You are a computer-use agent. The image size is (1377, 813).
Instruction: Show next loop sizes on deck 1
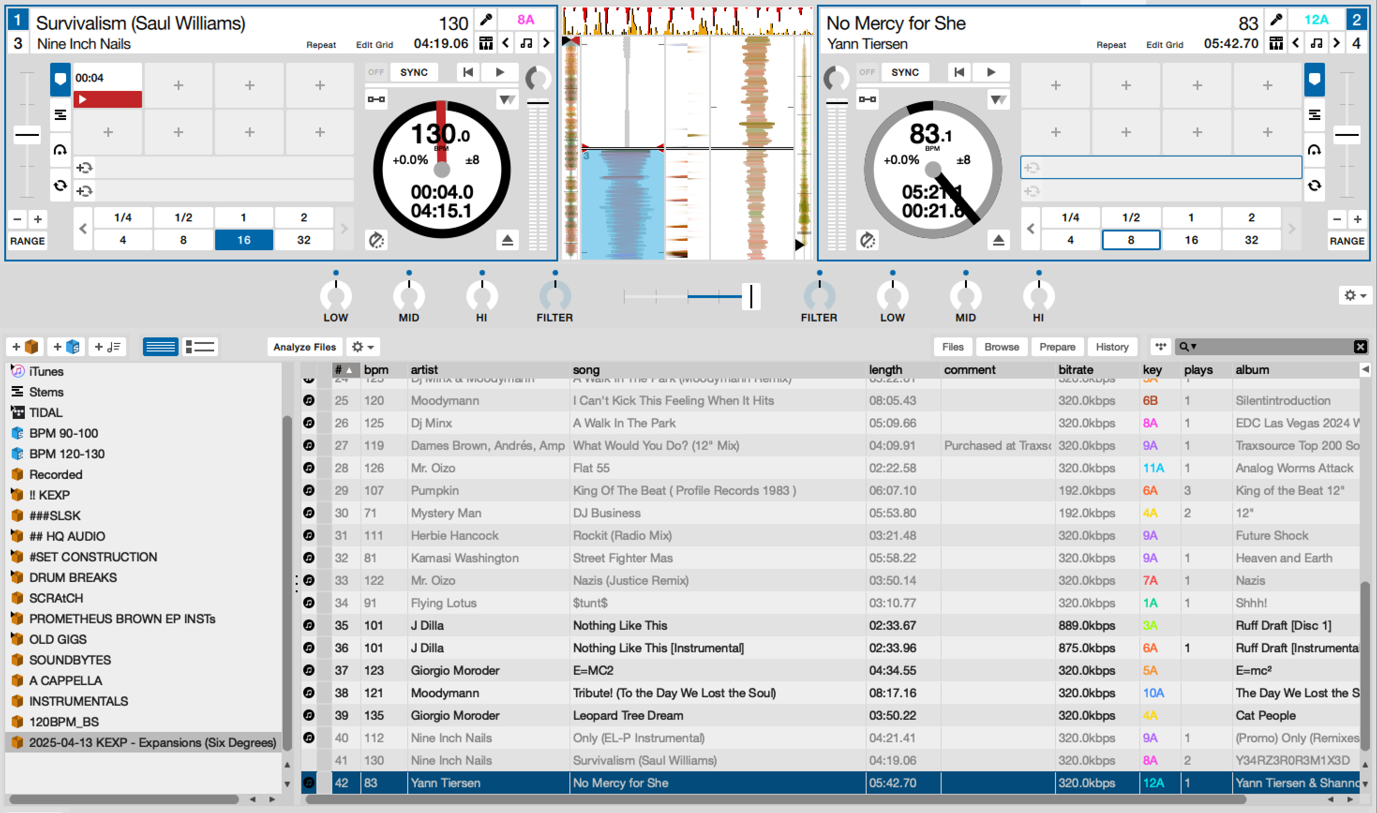[344, 229]
